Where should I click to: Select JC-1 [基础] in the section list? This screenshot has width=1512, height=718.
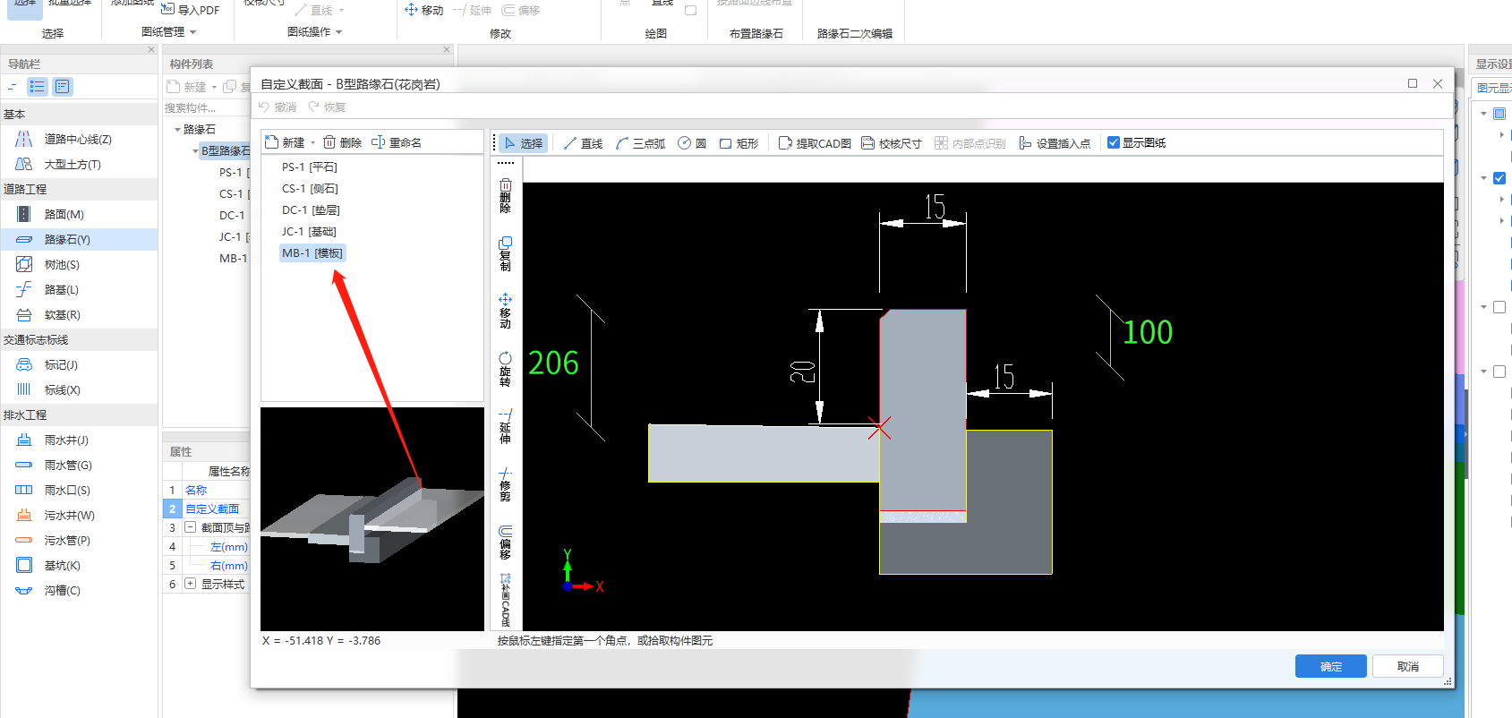coord(310,232)
